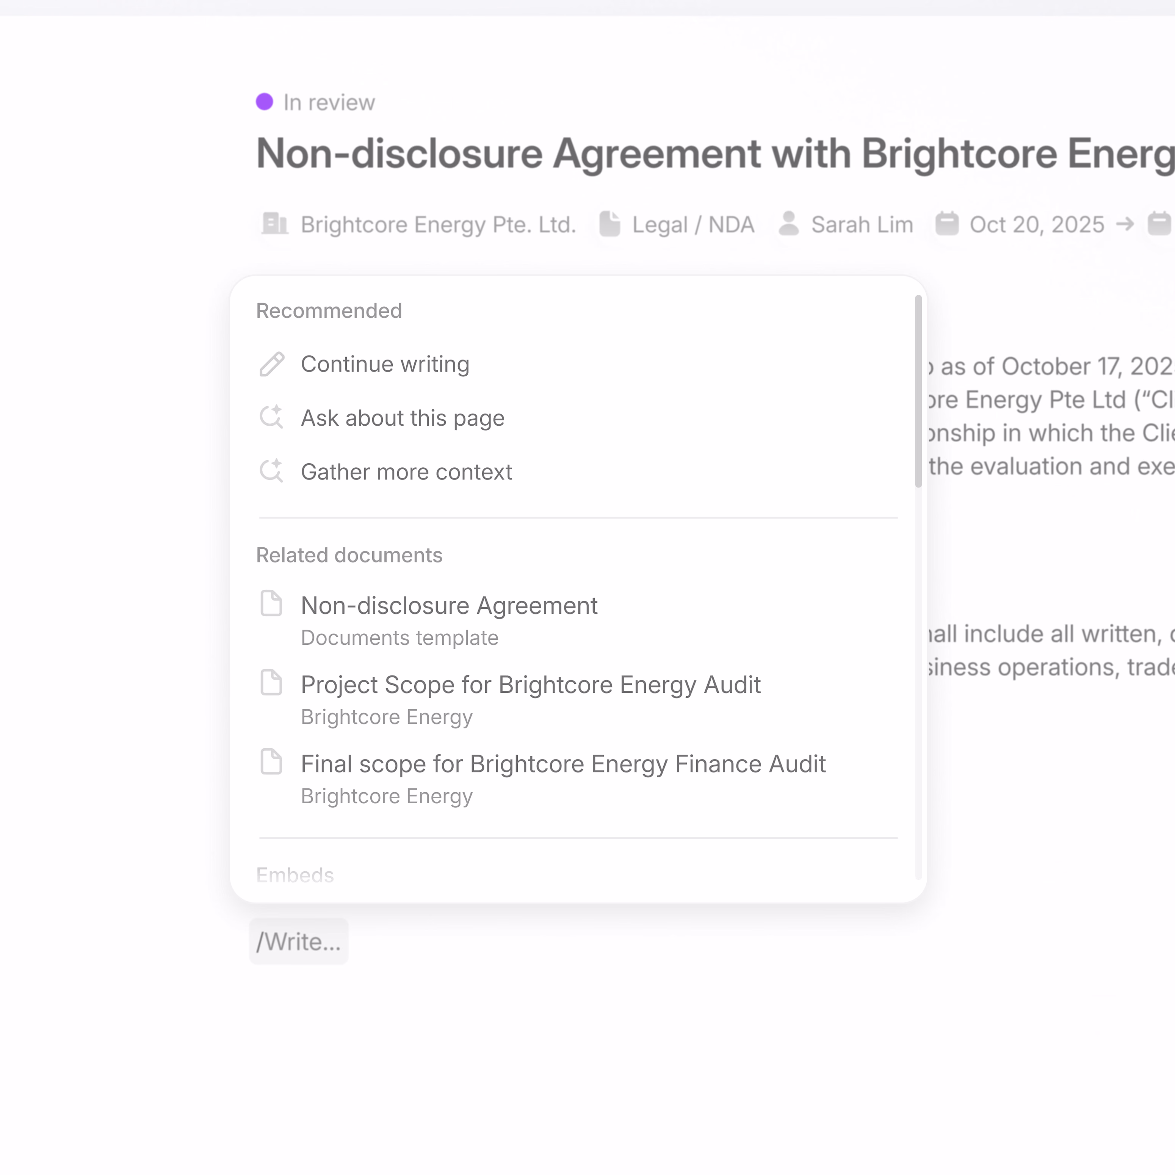
Task: Open the In review status label
Action: click(x=329, y=103)
